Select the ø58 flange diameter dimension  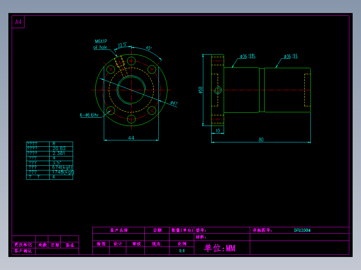tap(201, 90)
